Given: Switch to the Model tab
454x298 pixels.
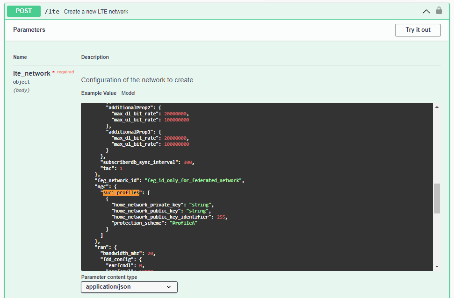Looking at the screenshot, I should pos(128,93).
